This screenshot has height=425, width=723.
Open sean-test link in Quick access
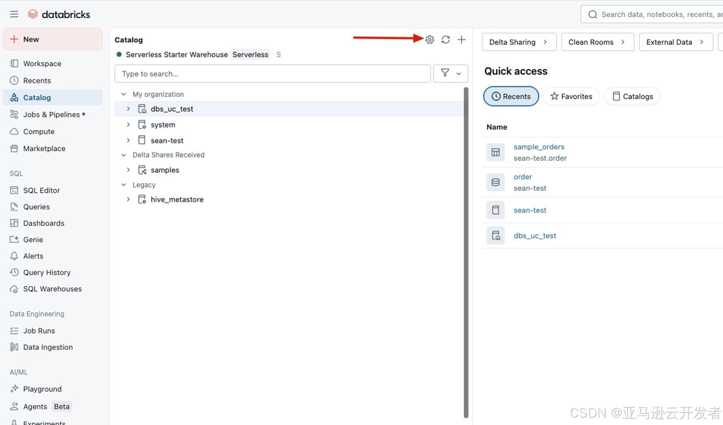530,210
